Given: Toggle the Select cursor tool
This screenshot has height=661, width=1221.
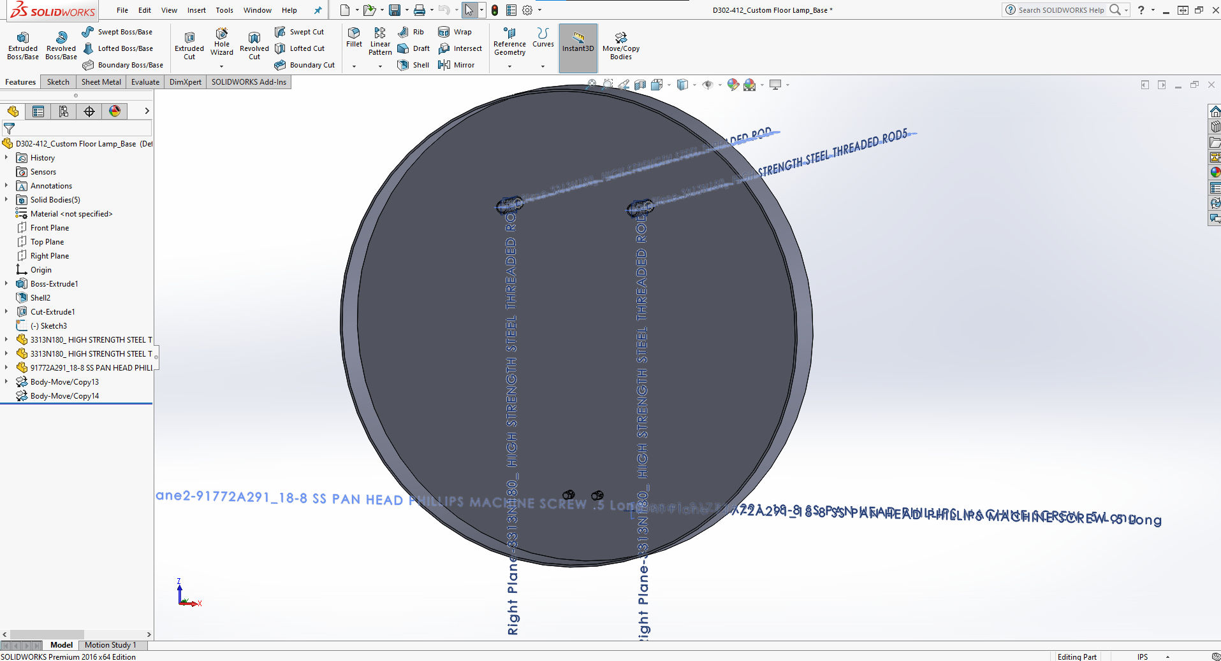Looking at the screenshot, I should pyautogui.click(x=469, y=10).
